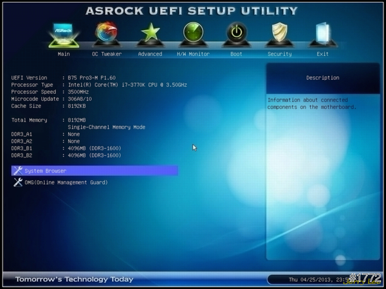The height and width of the screenshot is (289, 386).
Task: Open the H/W Monitor radar icon
Action: pos(193,33)
